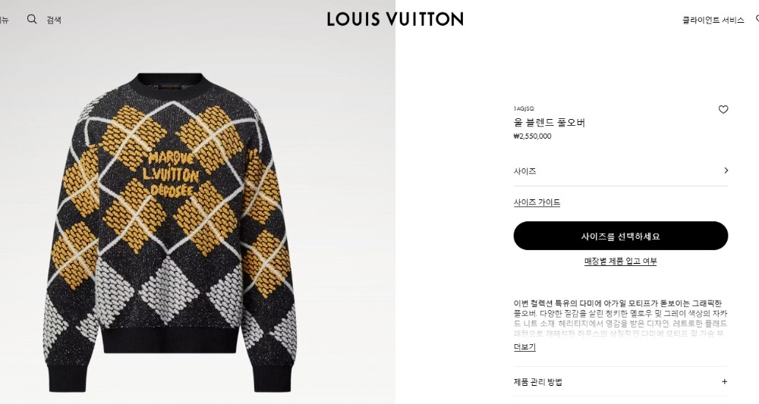The height and width of the screenshot is (404, 759).
Task: Click the product title 울 블렌드 풀오버
Action: (x=550, y=123)
